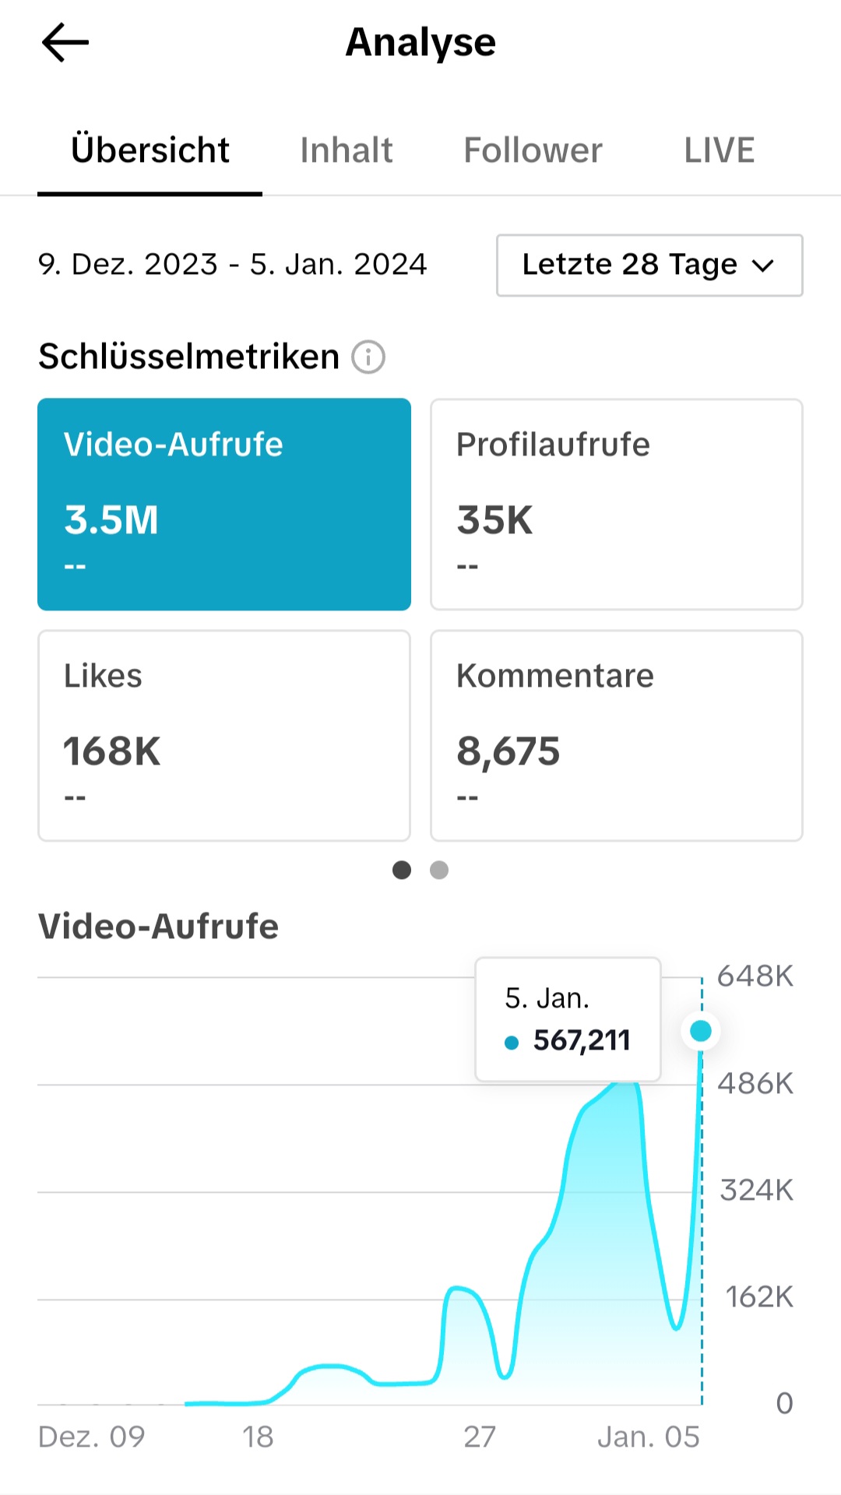The image size is (841, 1495).
Task: Tap the 567,211 chart tooltip
Action: 568,1020
